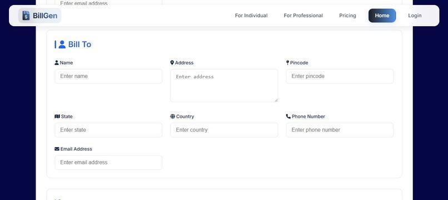The height and width of the screenshot is (200, 448).
Task: Click the map pin icon beside Address
Action: pyautogui.click(x=172, y=63)
